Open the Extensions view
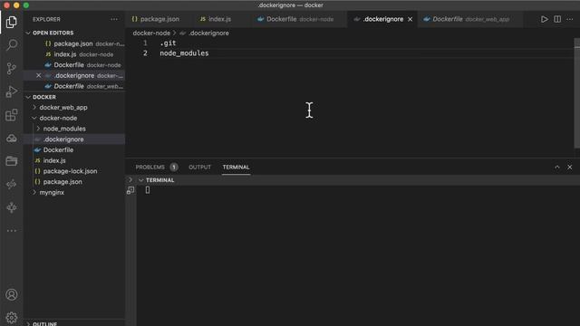 [x=12, y=115]
